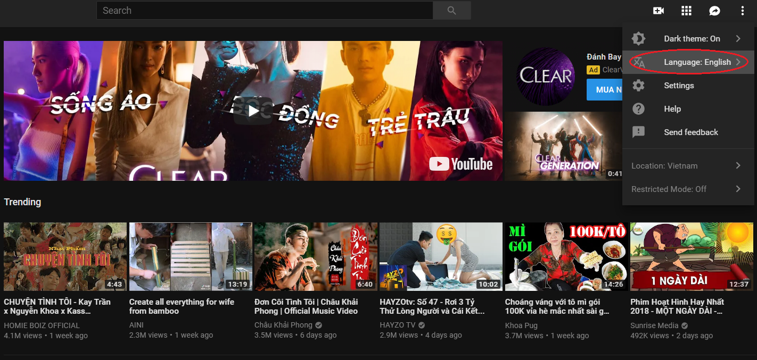The image size is (757, 360).
Task: Open Đơn Côi Tình Tôi thumbnail 6:40
Action: coord(316,257)
